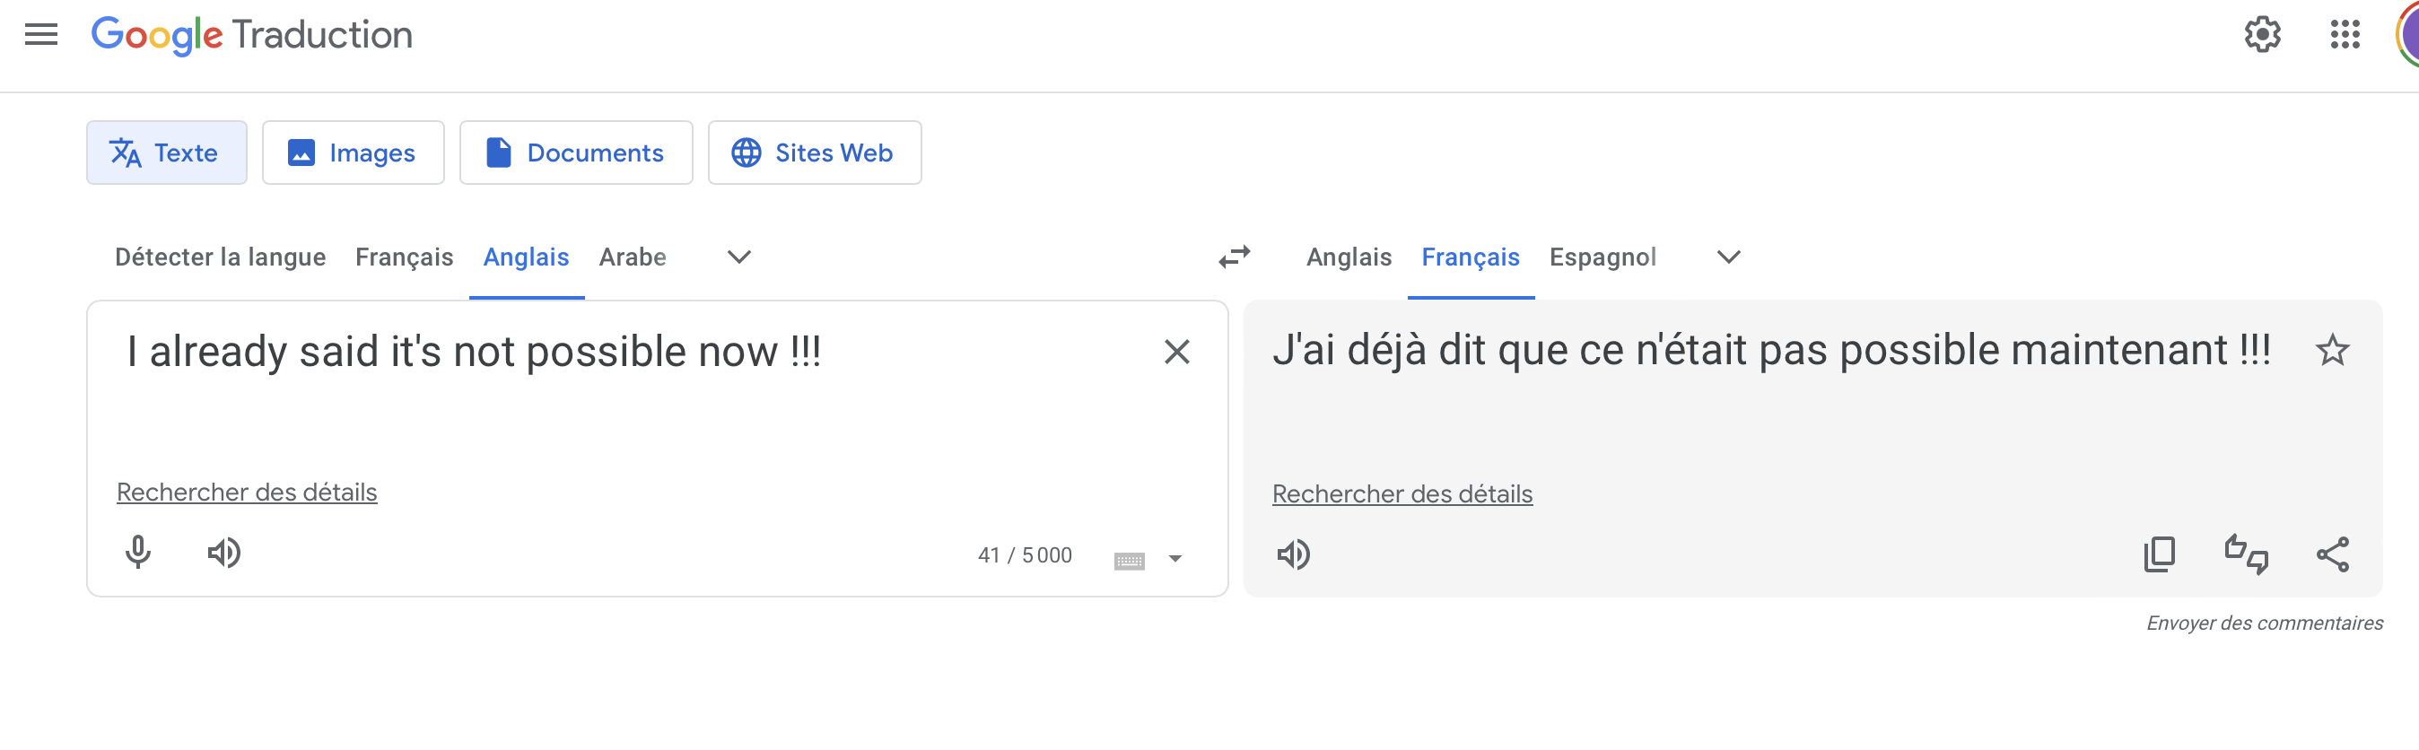This screenshot has width=2419, height=750.
Task: Choose Espagnol as target language
Action: pos(1602,257)
